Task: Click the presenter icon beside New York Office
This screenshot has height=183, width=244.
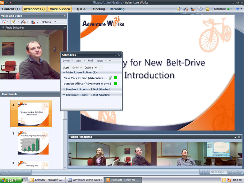Action: (x=110, y=78)
